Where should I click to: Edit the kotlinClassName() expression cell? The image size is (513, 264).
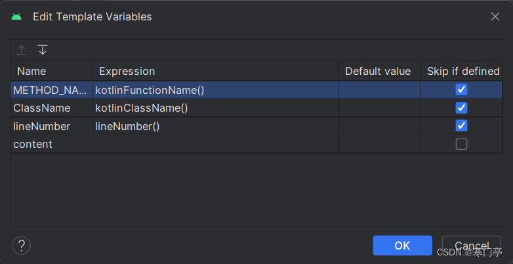click(142, 108)
